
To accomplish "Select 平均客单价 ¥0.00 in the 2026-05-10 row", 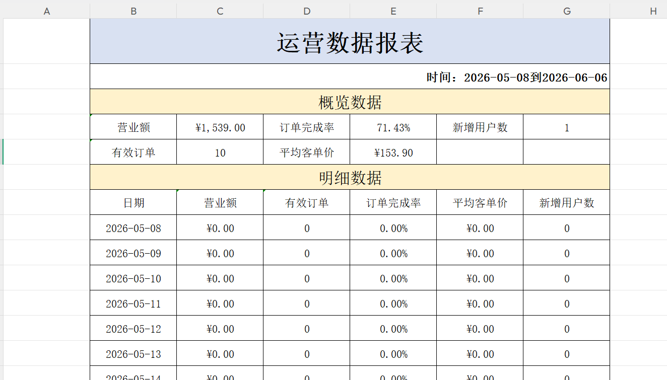I will tap(480, 278).
